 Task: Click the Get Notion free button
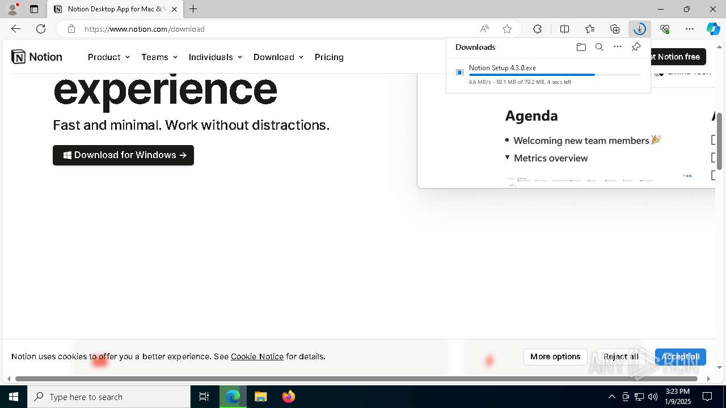tap(678, 57)
